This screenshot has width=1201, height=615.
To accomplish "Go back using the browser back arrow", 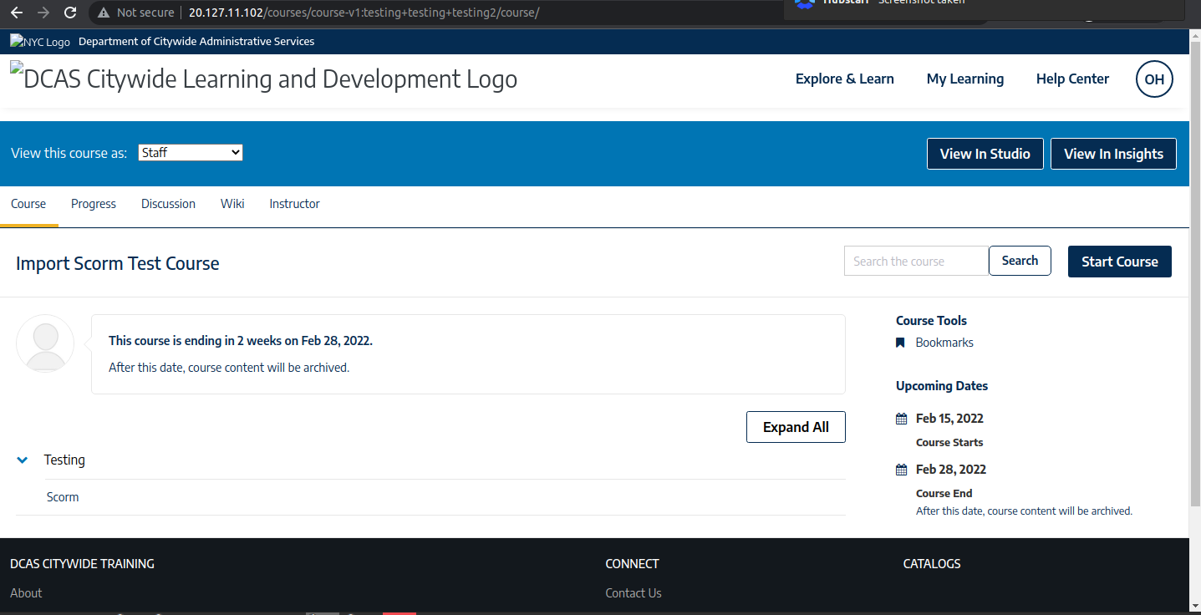I will [17, 13].
